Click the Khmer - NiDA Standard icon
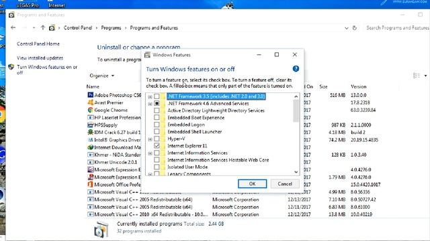The width and height of the screenshot is (430, 241). click(x=90, y=155)
